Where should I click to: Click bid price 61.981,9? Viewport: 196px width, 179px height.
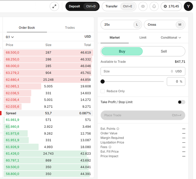tap(12, 120)
